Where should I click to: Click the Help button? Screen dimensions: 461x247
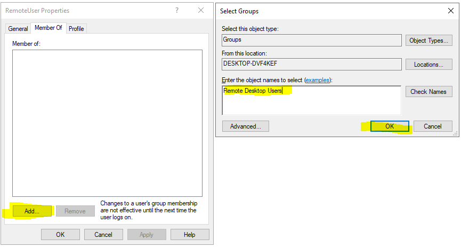tap(190, 235)
